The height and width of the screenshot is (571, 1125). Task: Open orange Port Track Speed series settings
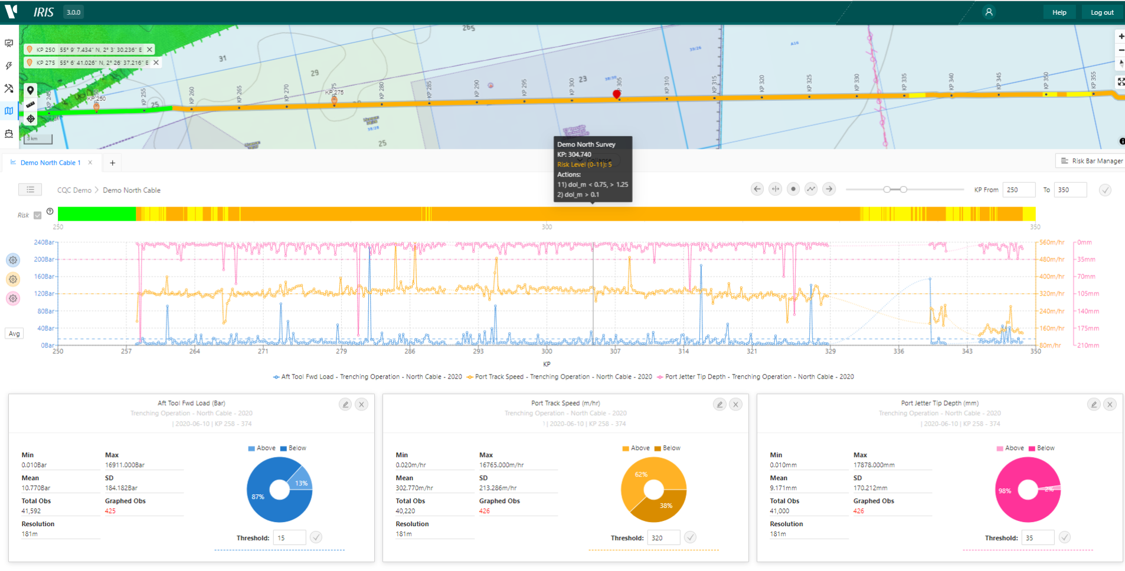tap(13, 279)
